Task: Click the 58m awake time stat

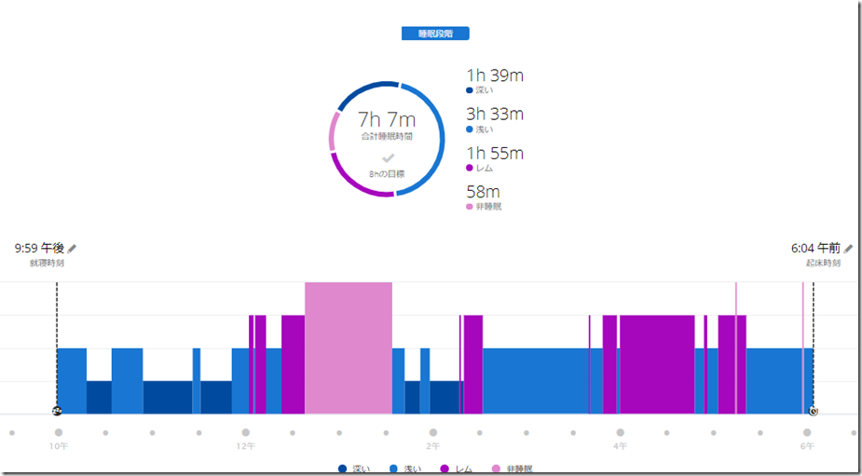Action: 483,192
